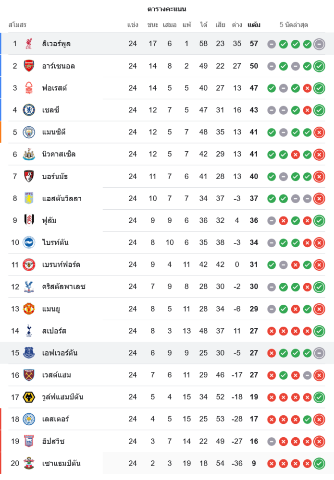Image resolution: width=334 pixels, height=480 pixels.
Task: Click Liverpool's latest match draw indicator
Action: point(319,44)
